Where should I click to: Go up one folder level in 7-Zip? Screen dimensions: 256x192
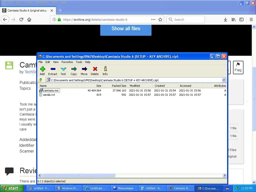click(40, 80)
